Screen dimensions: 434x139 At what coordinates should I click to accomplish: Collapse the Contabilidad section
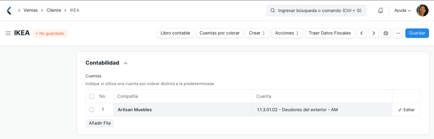(126, 63)
